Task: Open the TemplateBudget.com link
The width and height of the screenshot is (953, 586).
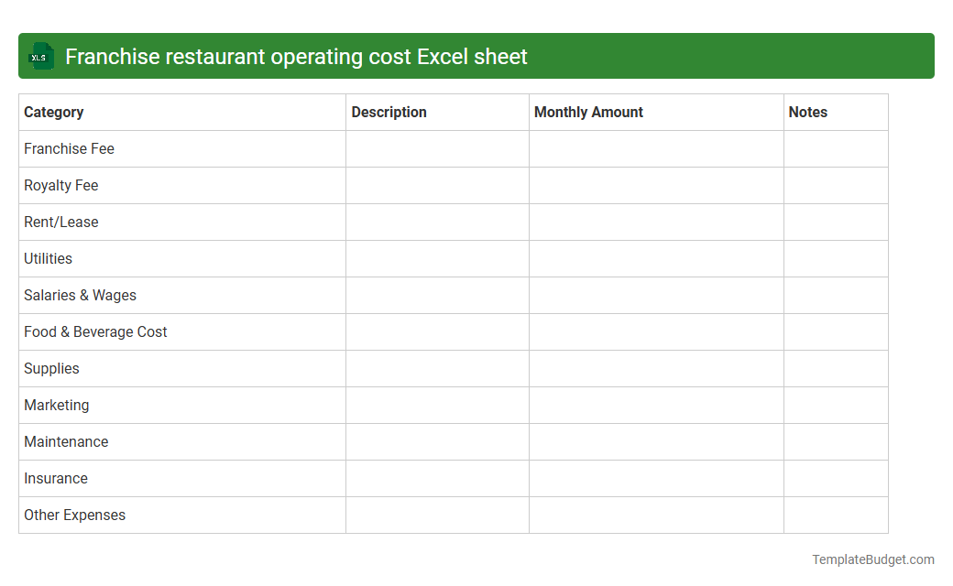Action: (871, 558)
